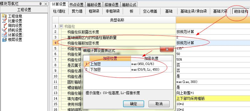Edit 上加密 length max(450,CG/6)

[151, 64]
